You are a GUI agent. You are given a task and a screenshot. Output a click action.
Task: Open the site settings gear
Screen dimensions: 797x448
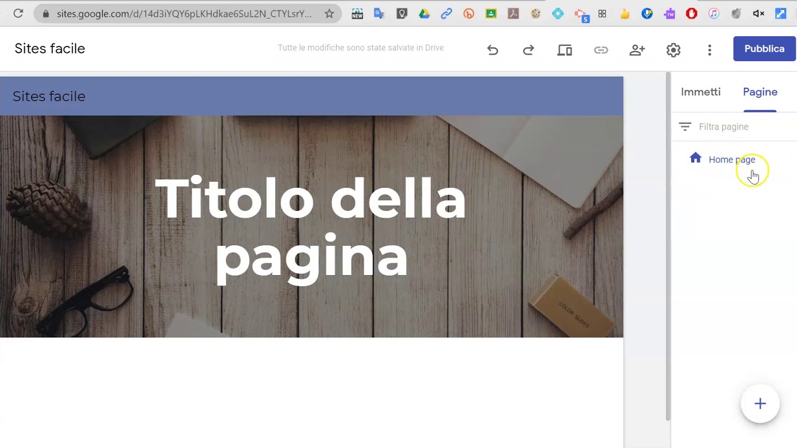673,50
